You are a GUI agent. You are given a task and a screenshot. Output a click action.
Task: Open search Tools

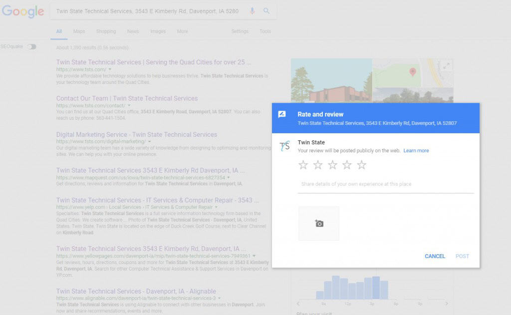[x=265, y=31]
